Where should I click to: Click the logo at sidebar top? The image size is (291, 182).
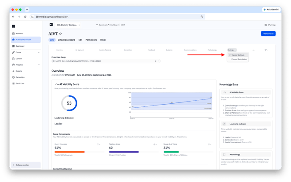13,26
